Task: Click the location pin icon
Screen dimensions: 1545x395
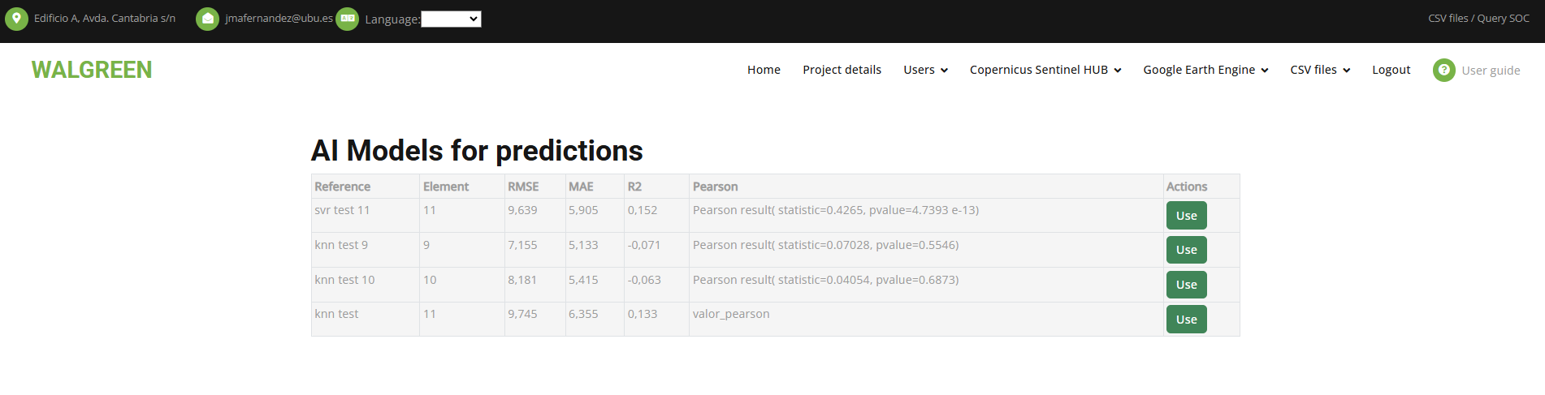Action: (16, 19)
